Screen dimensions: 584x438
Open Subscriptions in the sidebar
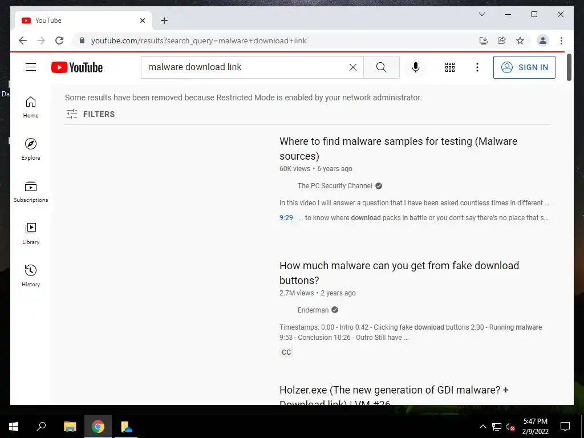tap(31, 192)
